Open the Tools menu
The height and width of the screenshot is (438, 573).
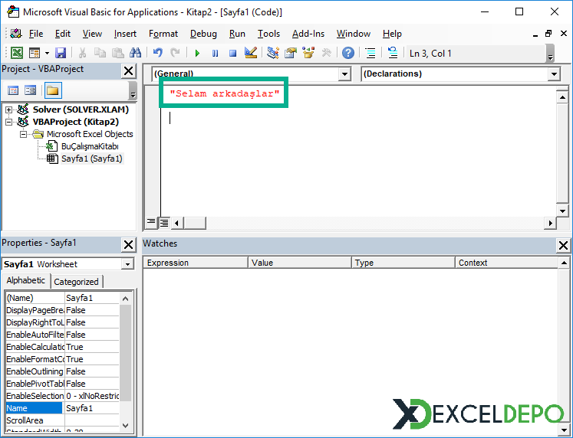(x=268, y=34)
